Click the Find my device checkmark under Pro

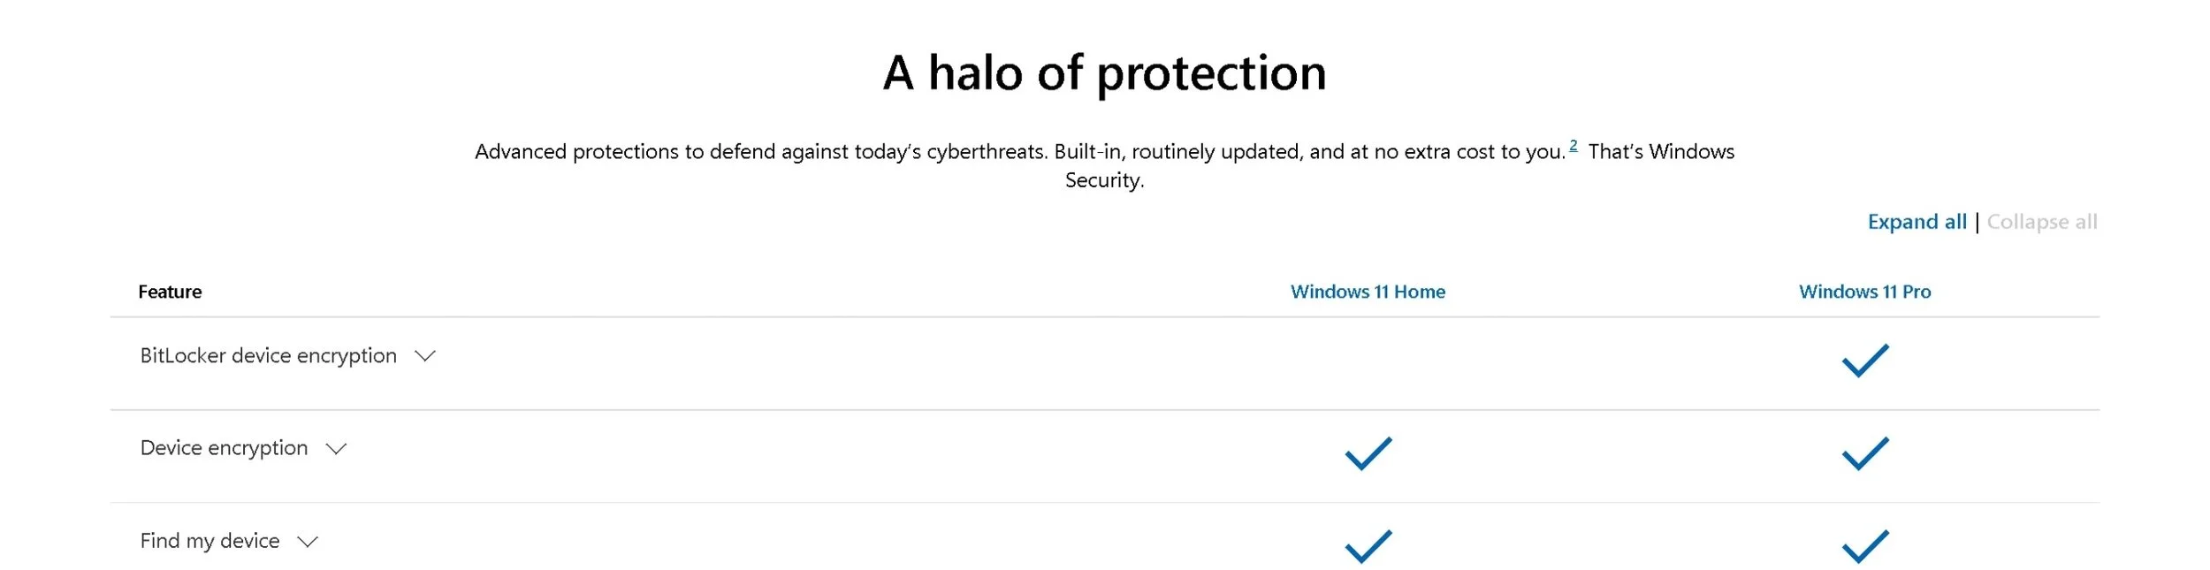click(1864, 546)
